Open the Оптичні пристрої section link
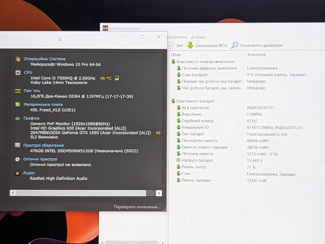 coord(40,159)
